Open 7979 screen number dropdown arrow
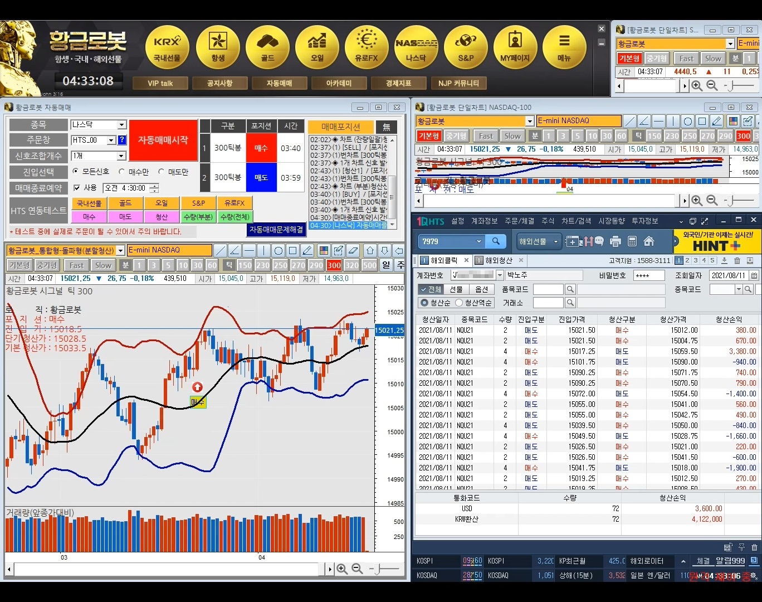762x602 pixels. coord(478,241)
